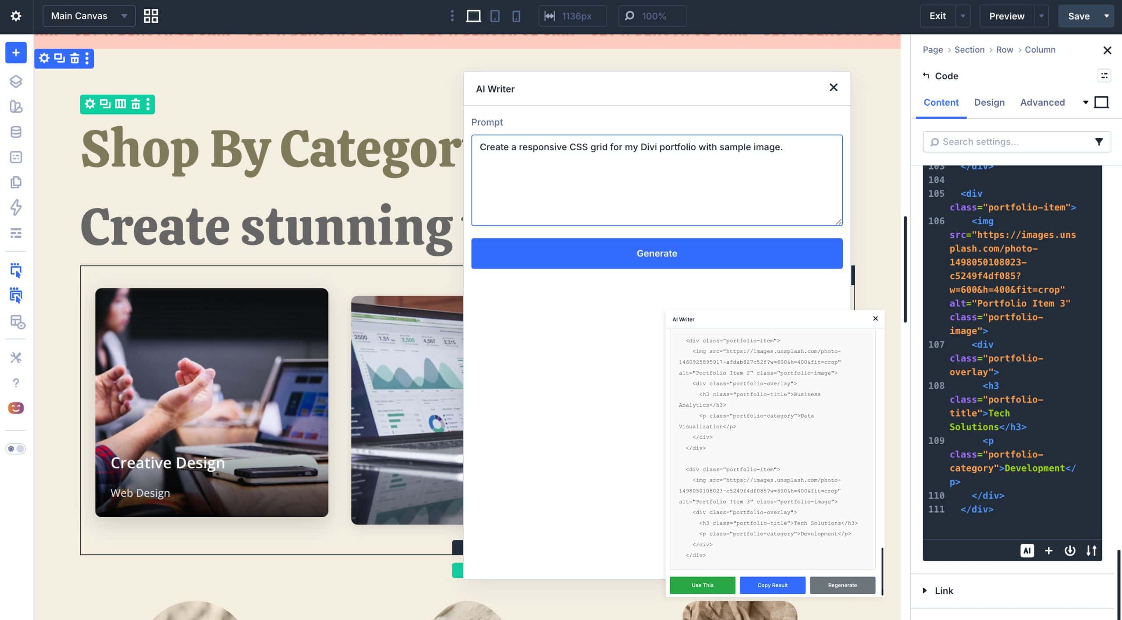Switch to the Design tab
Viewport: 1122px width, 620px height.
(x=989, y=103)
